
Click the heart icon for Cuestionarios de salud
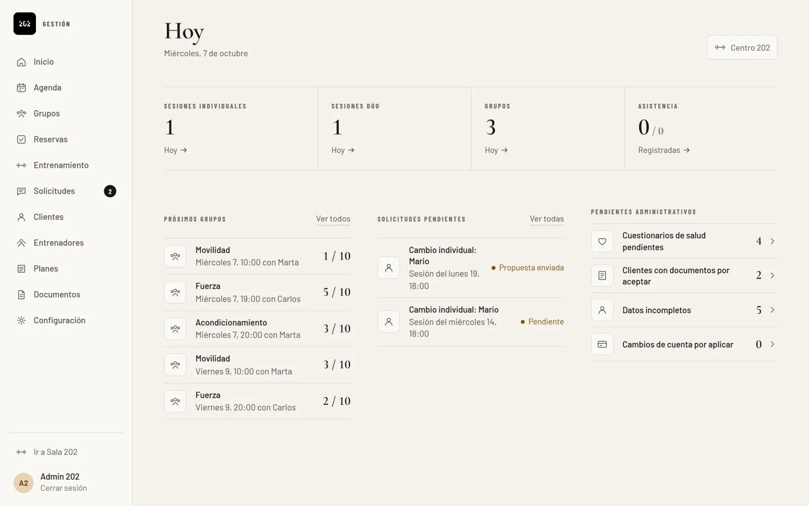click(602, 241)
